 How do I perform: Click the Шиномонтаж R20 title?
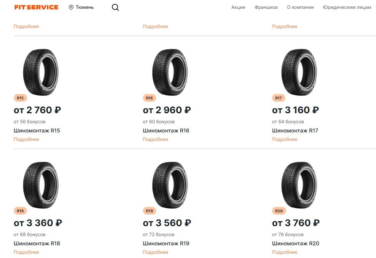295,243
